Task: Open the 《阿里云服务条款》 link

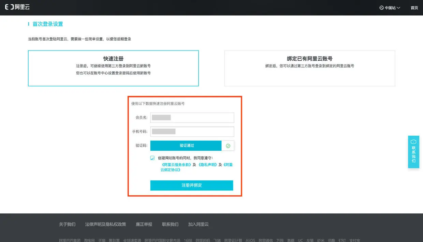Action: click(176, 165)
